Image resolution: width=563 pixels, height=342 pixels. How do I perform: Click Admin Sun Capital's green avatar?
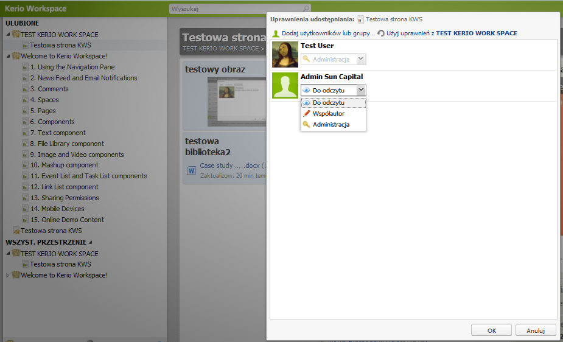pyautogui.click(x=285, y=85)
